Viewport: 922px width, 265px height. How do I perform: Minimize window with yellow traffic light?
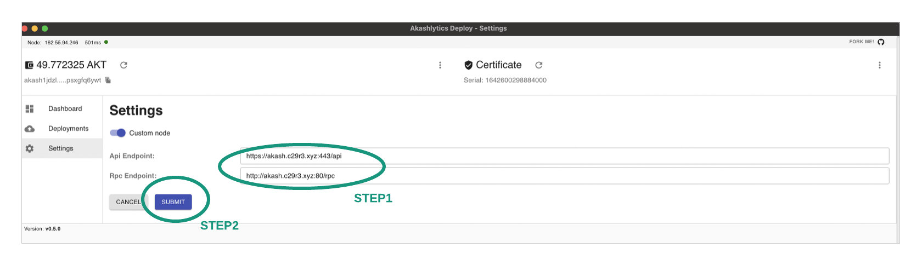click(35, 28)
